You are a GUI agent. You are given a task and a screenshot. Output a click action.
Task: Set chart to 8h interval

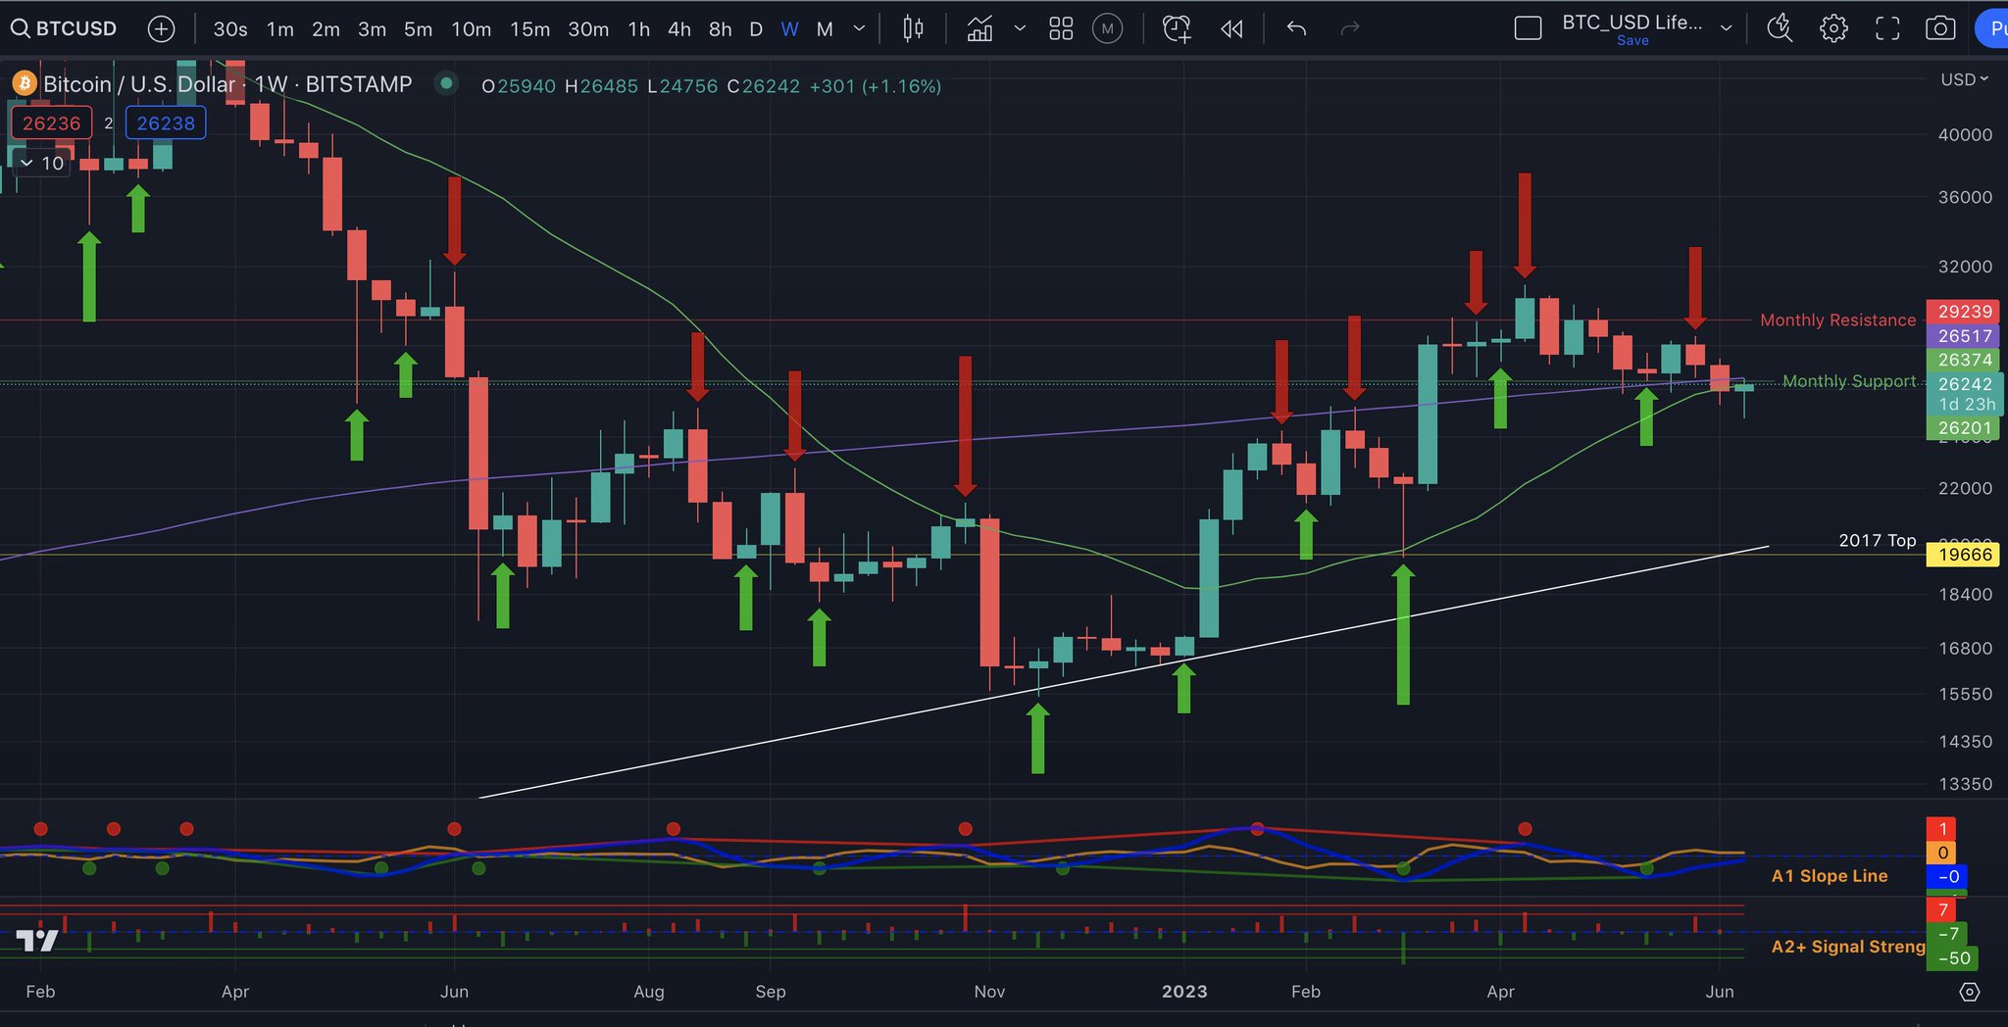coord(721,29)
